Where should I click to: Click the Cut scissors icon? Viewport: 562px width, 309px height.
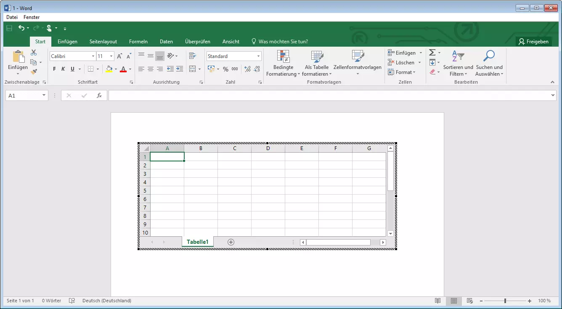coord(34,53)
